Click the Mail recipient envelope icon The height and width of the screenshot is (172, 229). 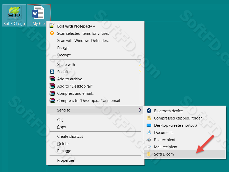(x=149, y=147)
